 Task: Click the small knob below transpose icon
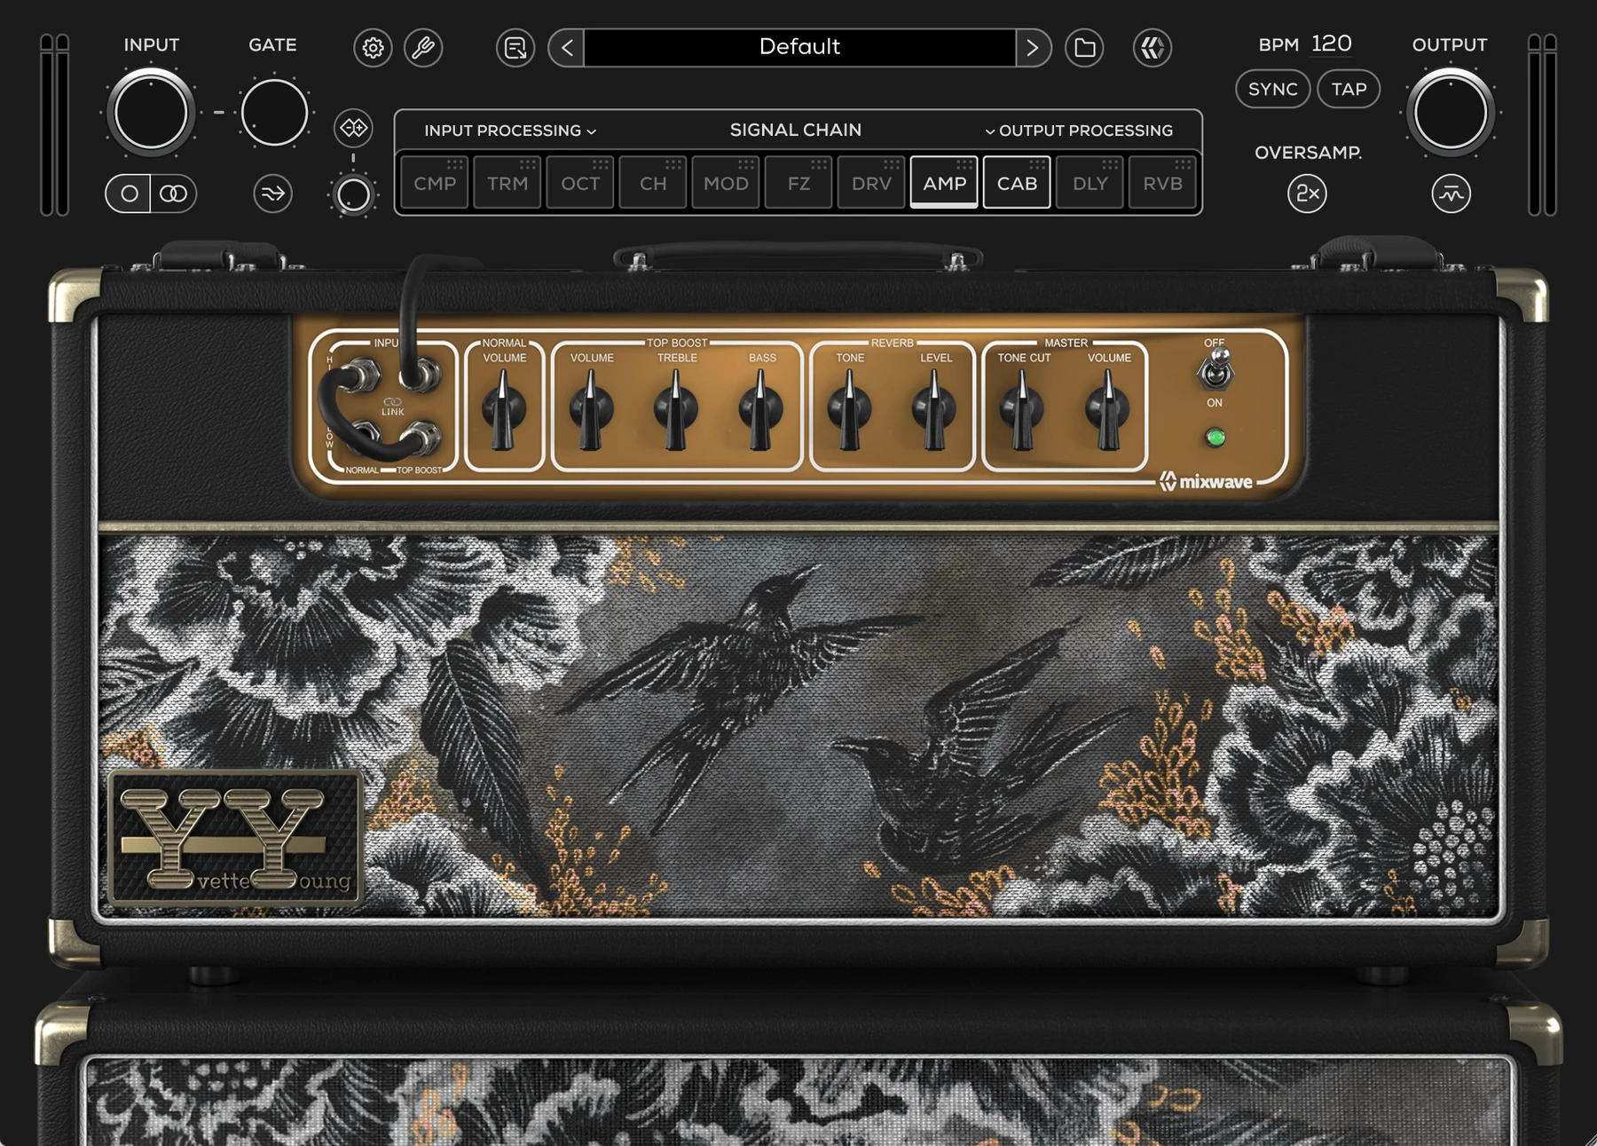point(353,194)
